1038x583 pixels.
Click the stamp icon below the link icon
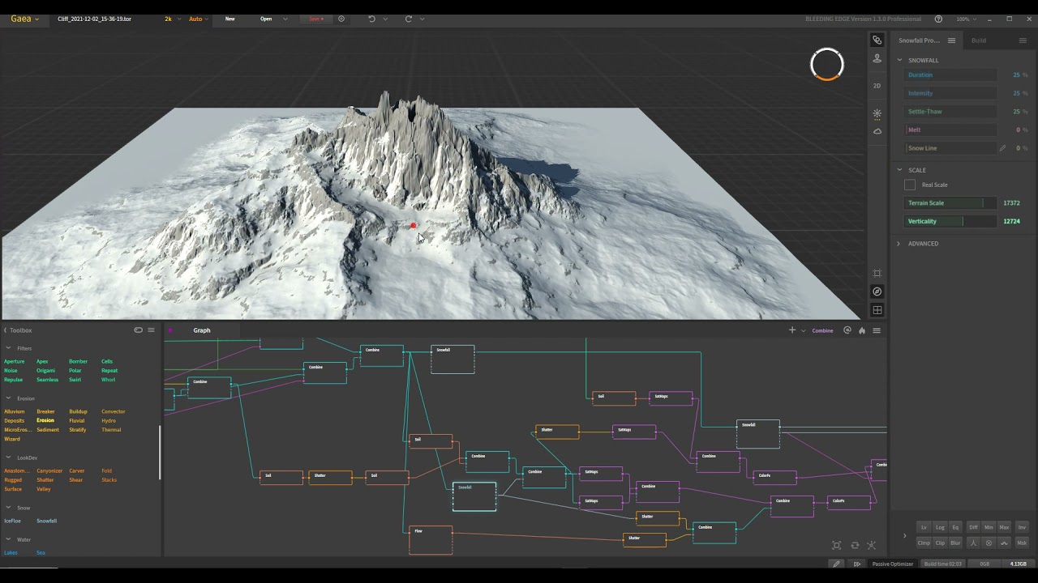point(877,58)
